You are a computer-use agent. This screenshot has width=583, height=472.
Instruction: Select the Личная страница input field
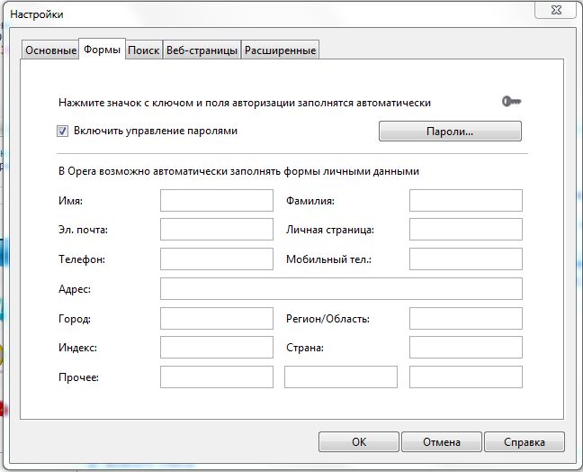[465, 230]
